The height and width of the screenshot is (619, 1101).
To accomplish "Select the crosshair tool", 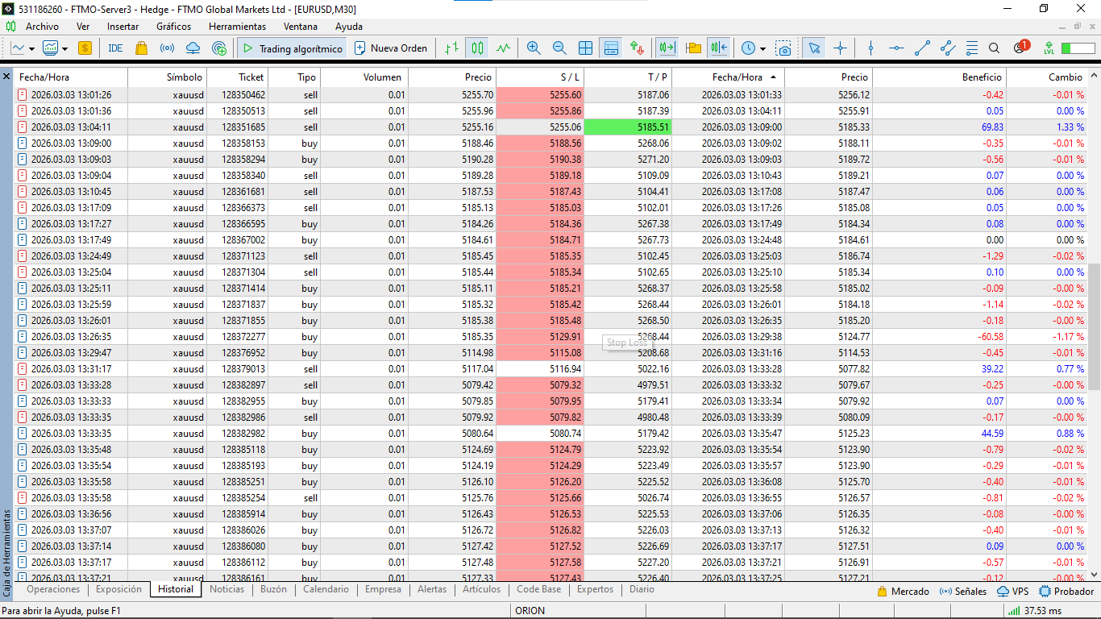I will click(840, 48).
